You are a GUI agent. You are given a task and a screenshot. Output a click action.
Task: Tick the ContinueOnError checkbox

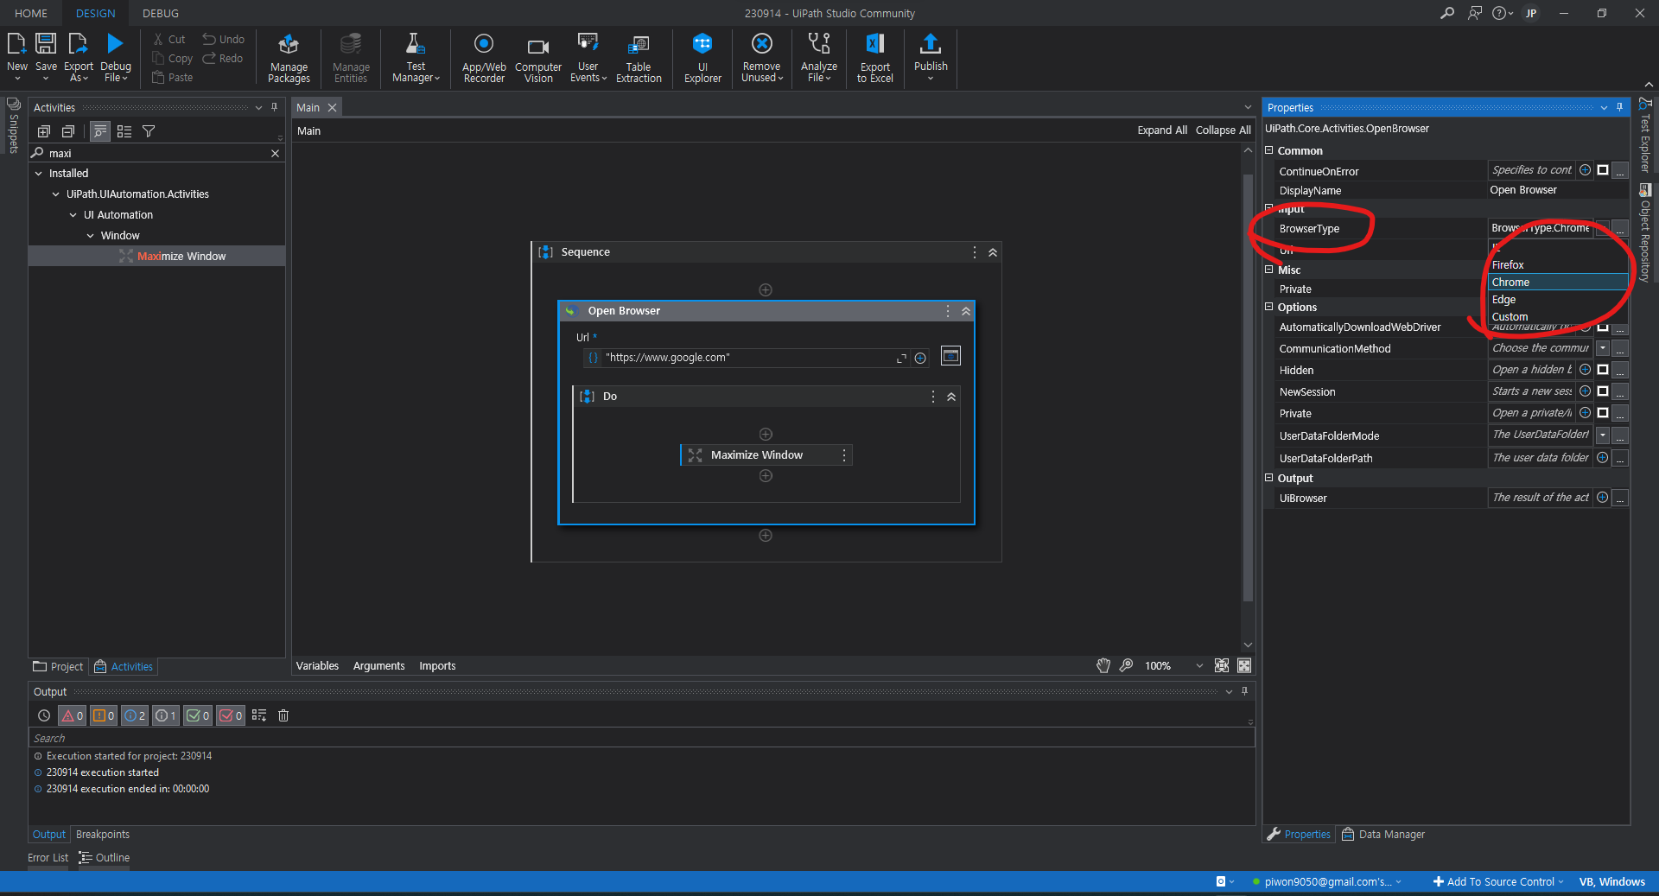coord(1603,170)
